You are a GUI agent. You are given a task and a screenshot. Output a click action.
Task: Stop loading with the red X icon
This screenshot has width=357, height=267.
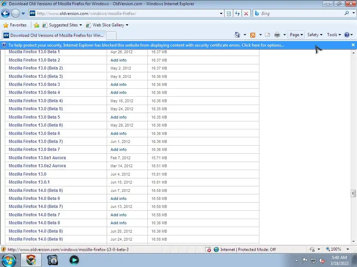246,14
